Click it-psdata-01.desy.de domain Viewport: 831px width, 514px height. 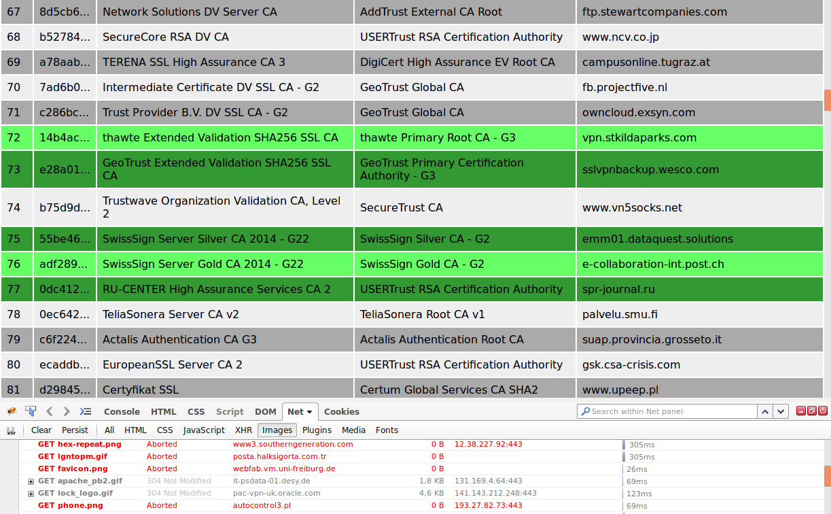click(x=271, y=481)
